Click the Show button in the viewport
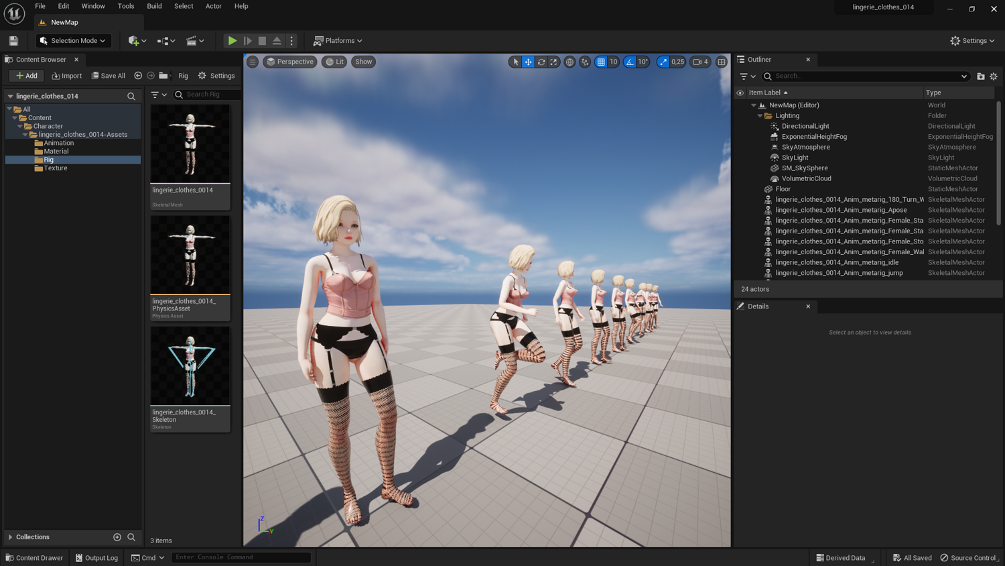This screenshot has height=566, width=1005. pyautogui.click(x=364, y=62)
